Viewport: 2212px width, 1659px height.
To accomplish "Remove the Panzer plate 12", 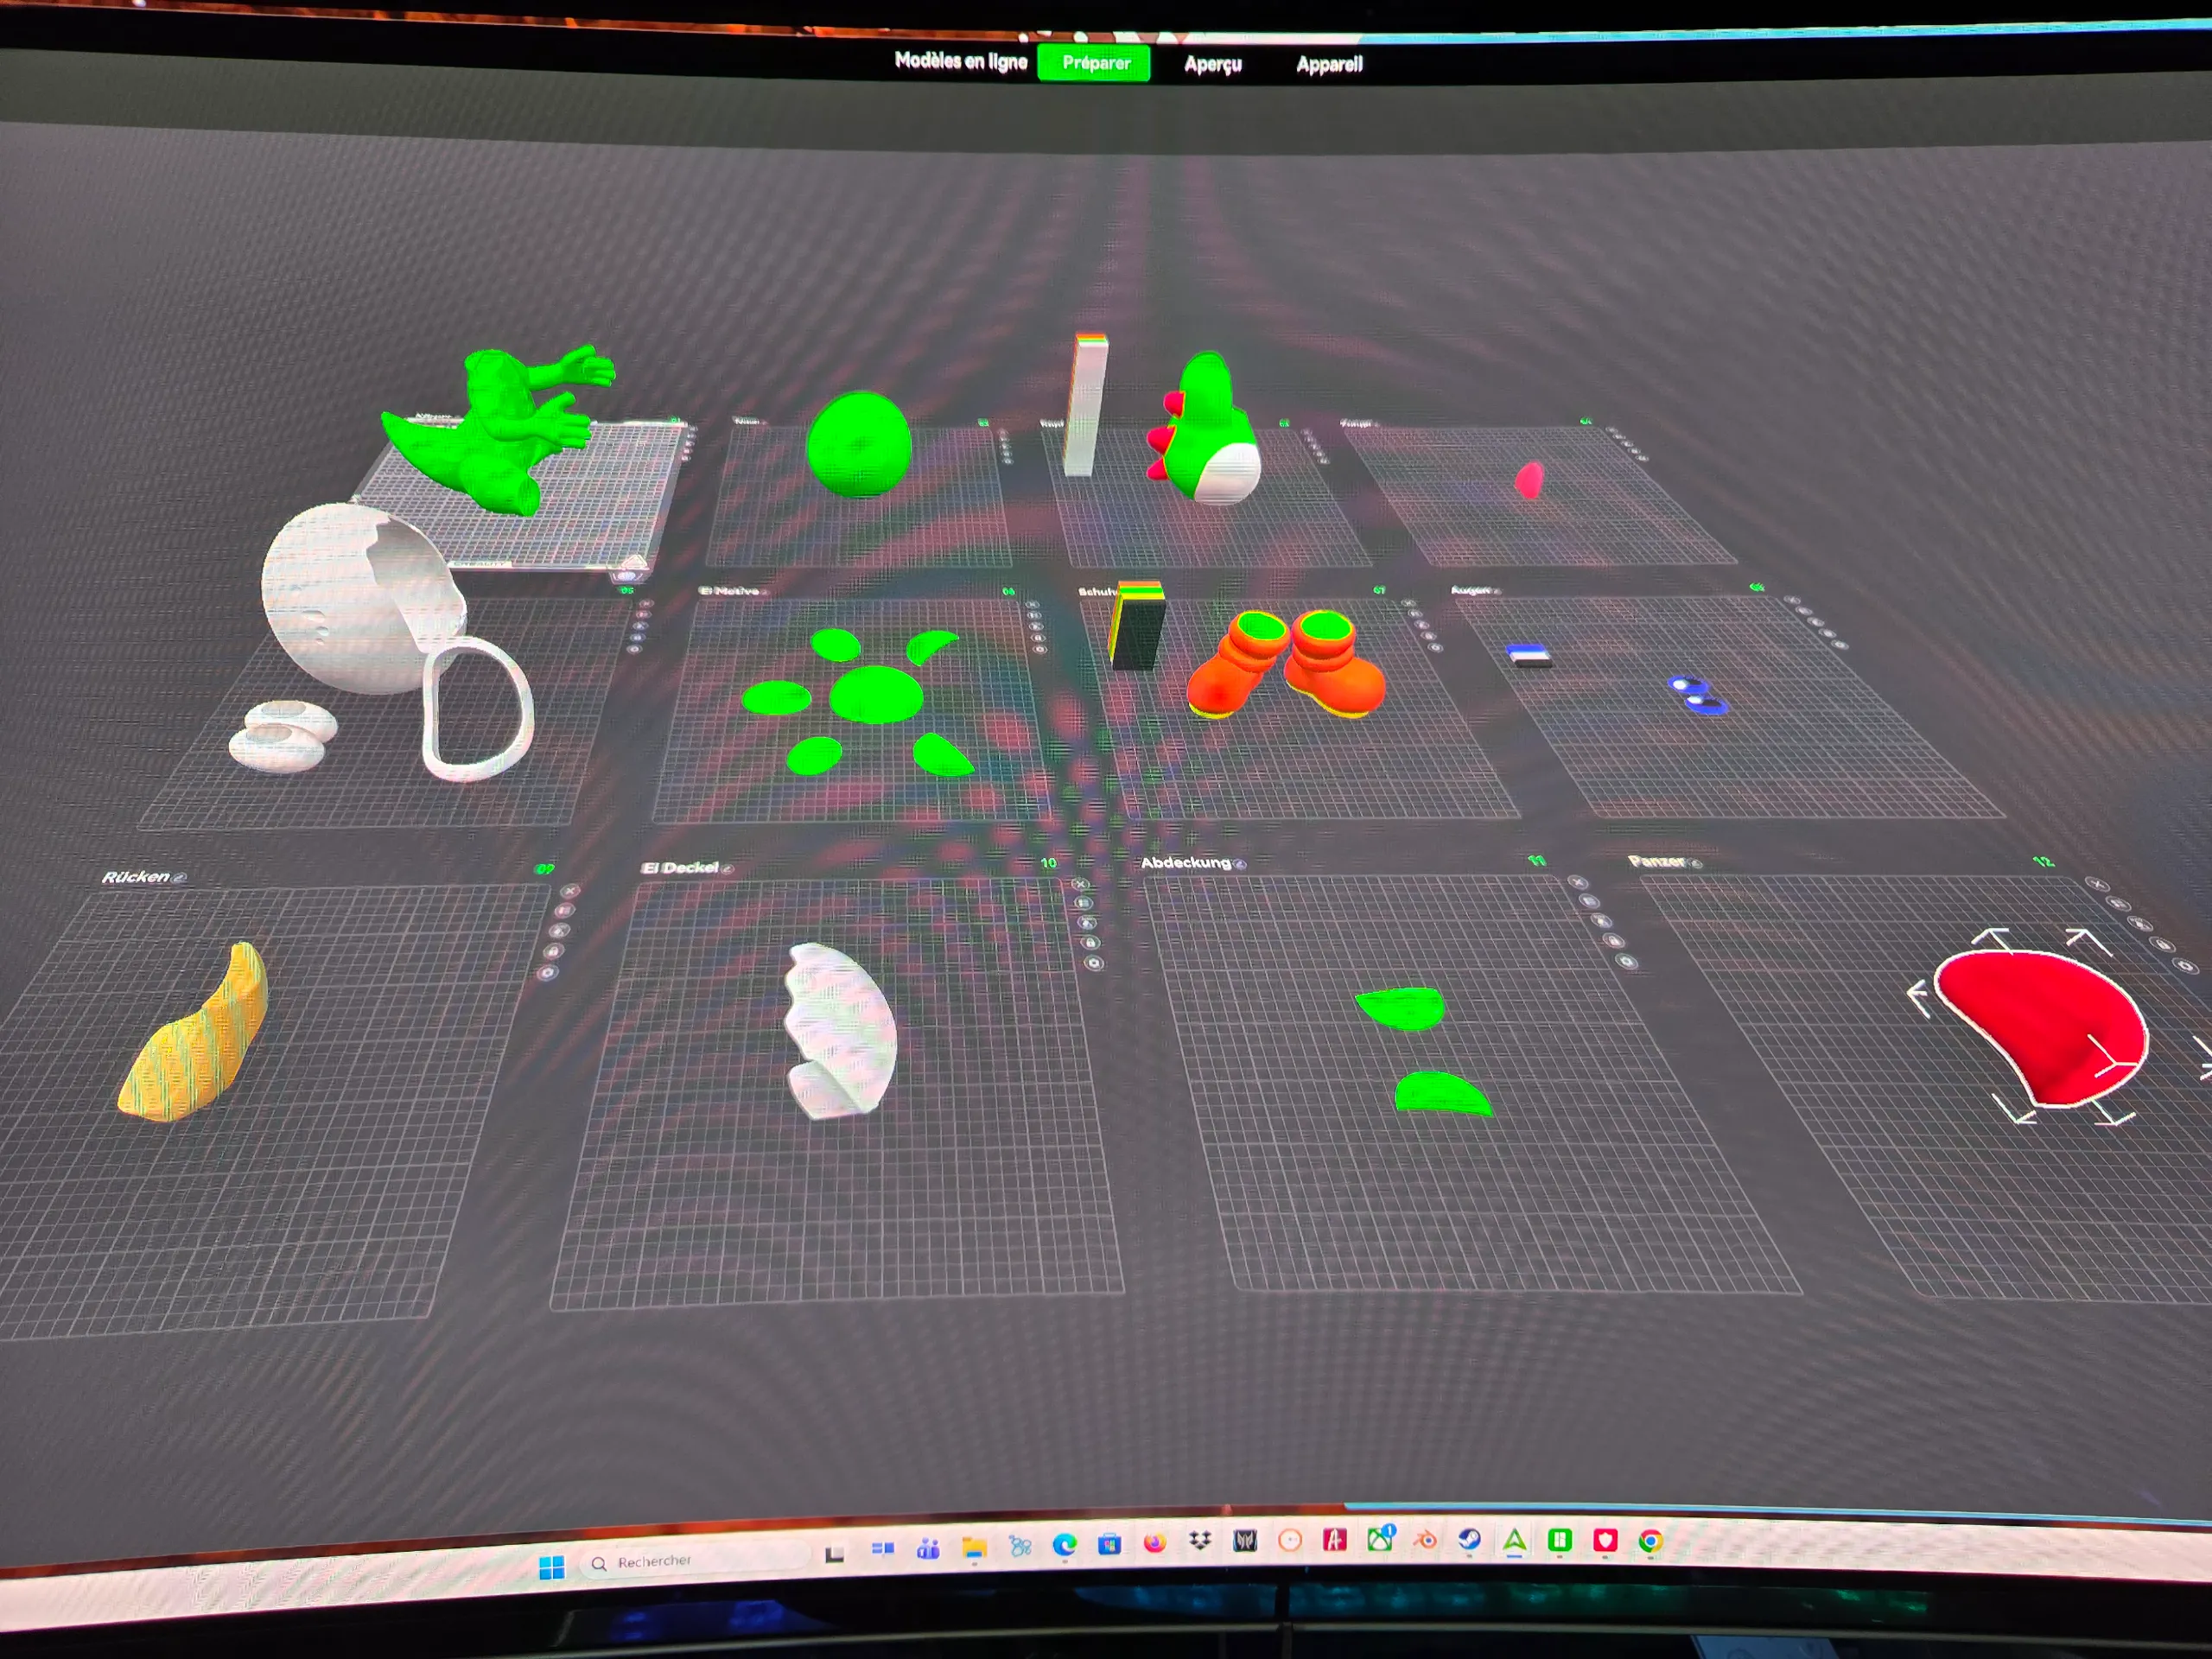I will click(x=2097, y=884).
